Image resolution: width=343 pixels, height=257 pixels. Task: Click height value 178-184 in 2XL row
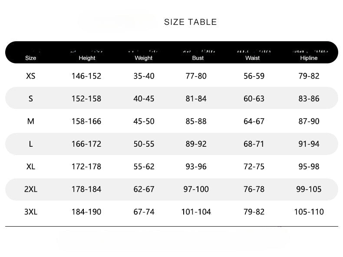86,189
